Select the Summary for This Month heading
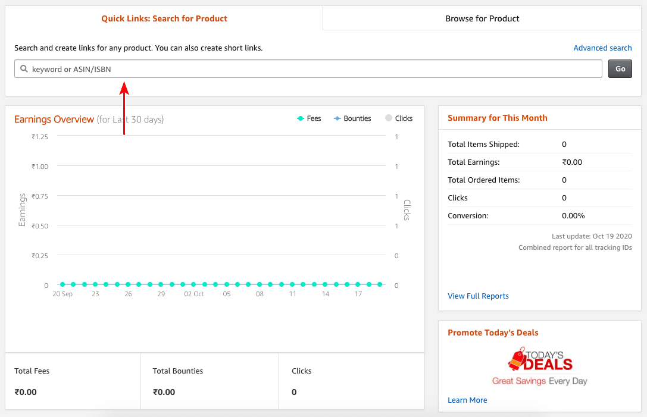This screenshot has height=417, width=647. [x=497, y=118]
